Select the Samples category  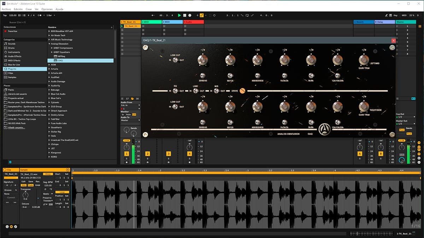click(12, 77)
